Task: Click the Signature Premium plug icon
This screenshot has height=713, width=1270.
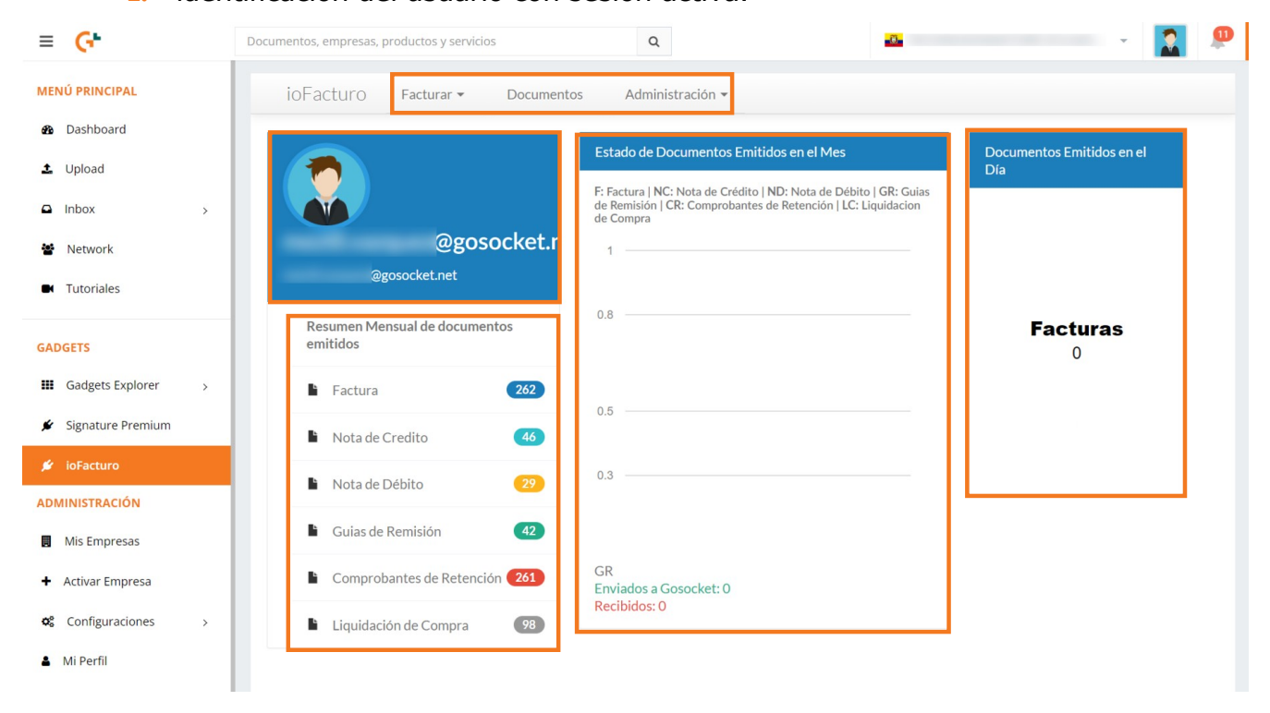Action: click(x=47, y=426)
